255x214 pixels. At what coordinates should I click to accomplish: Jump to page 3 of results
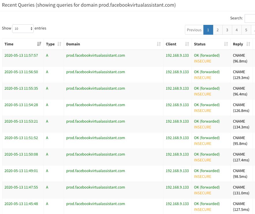[x=227, y=30]
